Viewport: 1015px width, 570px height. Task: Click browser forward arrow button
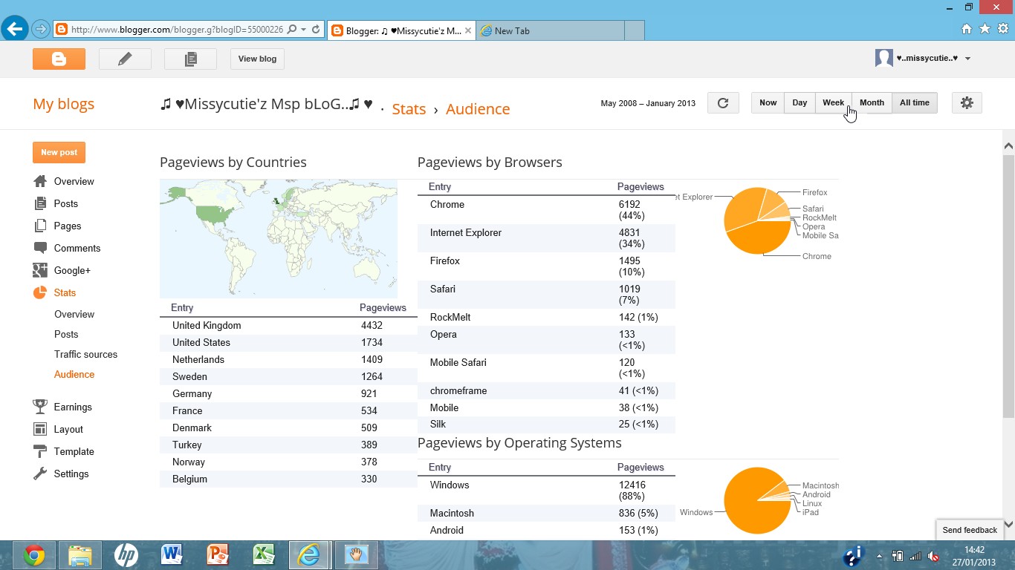point(40,30)
